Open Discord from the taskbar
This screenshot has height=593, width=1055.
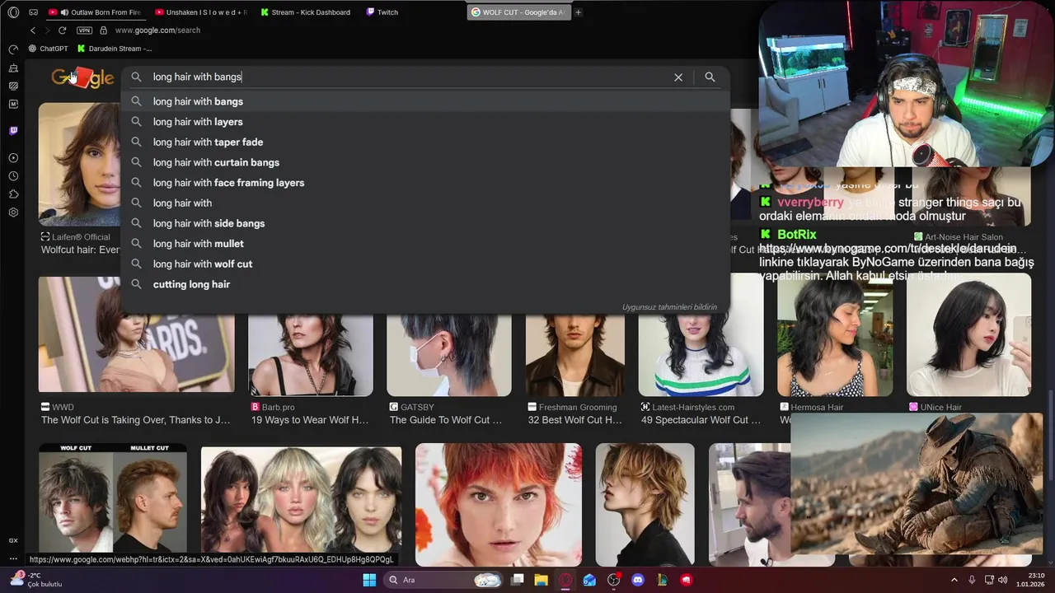[x=637, y=580]
